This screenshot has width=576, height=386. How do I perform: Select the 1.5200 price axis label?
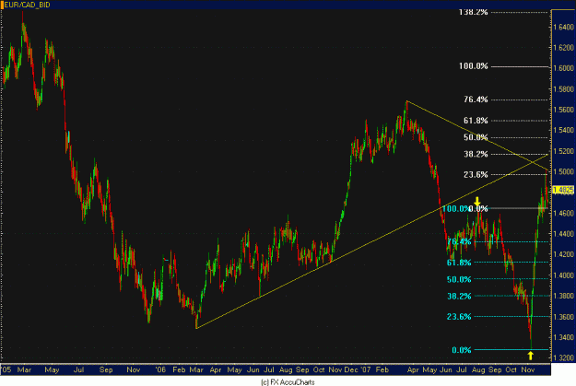point(563,151)
